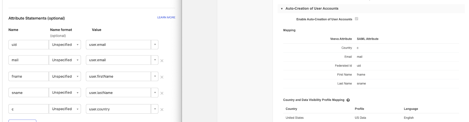This screenshot has height=122, width=469.
Task: Click the mail name input field
Action: [x=29, y=60]
